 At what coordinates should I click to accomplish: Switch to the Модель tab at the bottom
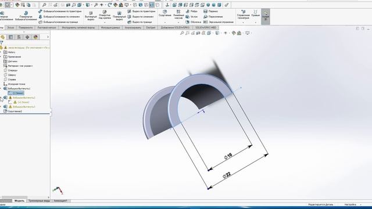[19, 201]
